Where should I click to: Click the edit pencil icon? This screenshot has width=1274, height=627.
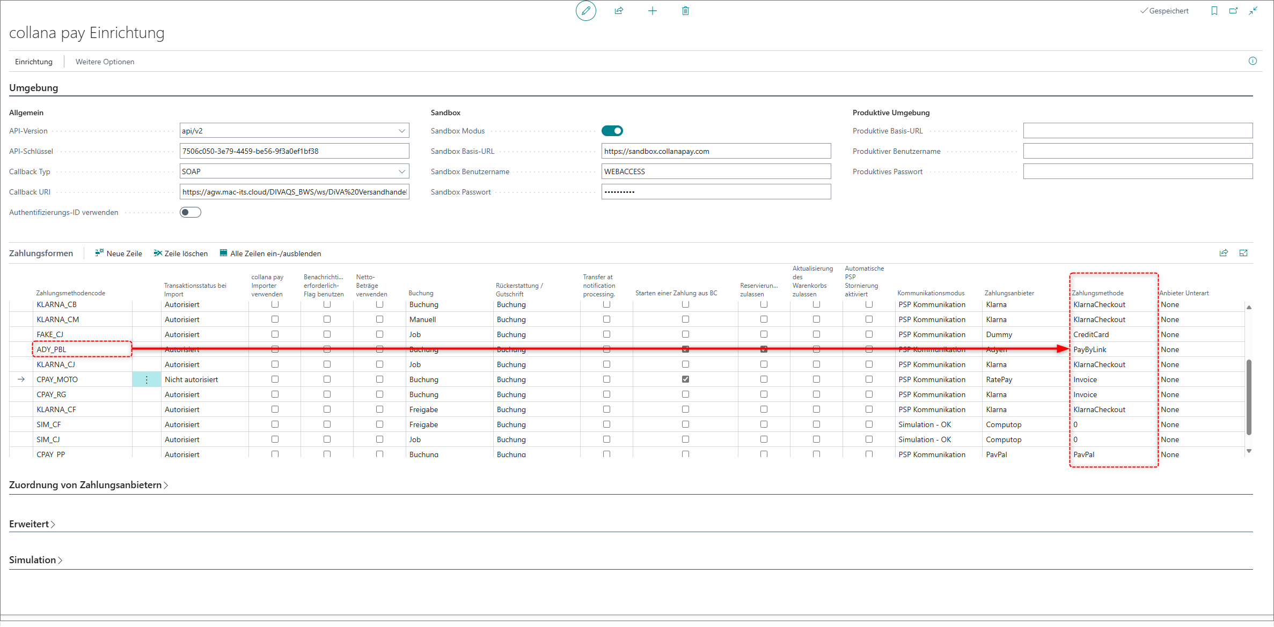pyautogui.click(x=585, y=11)
